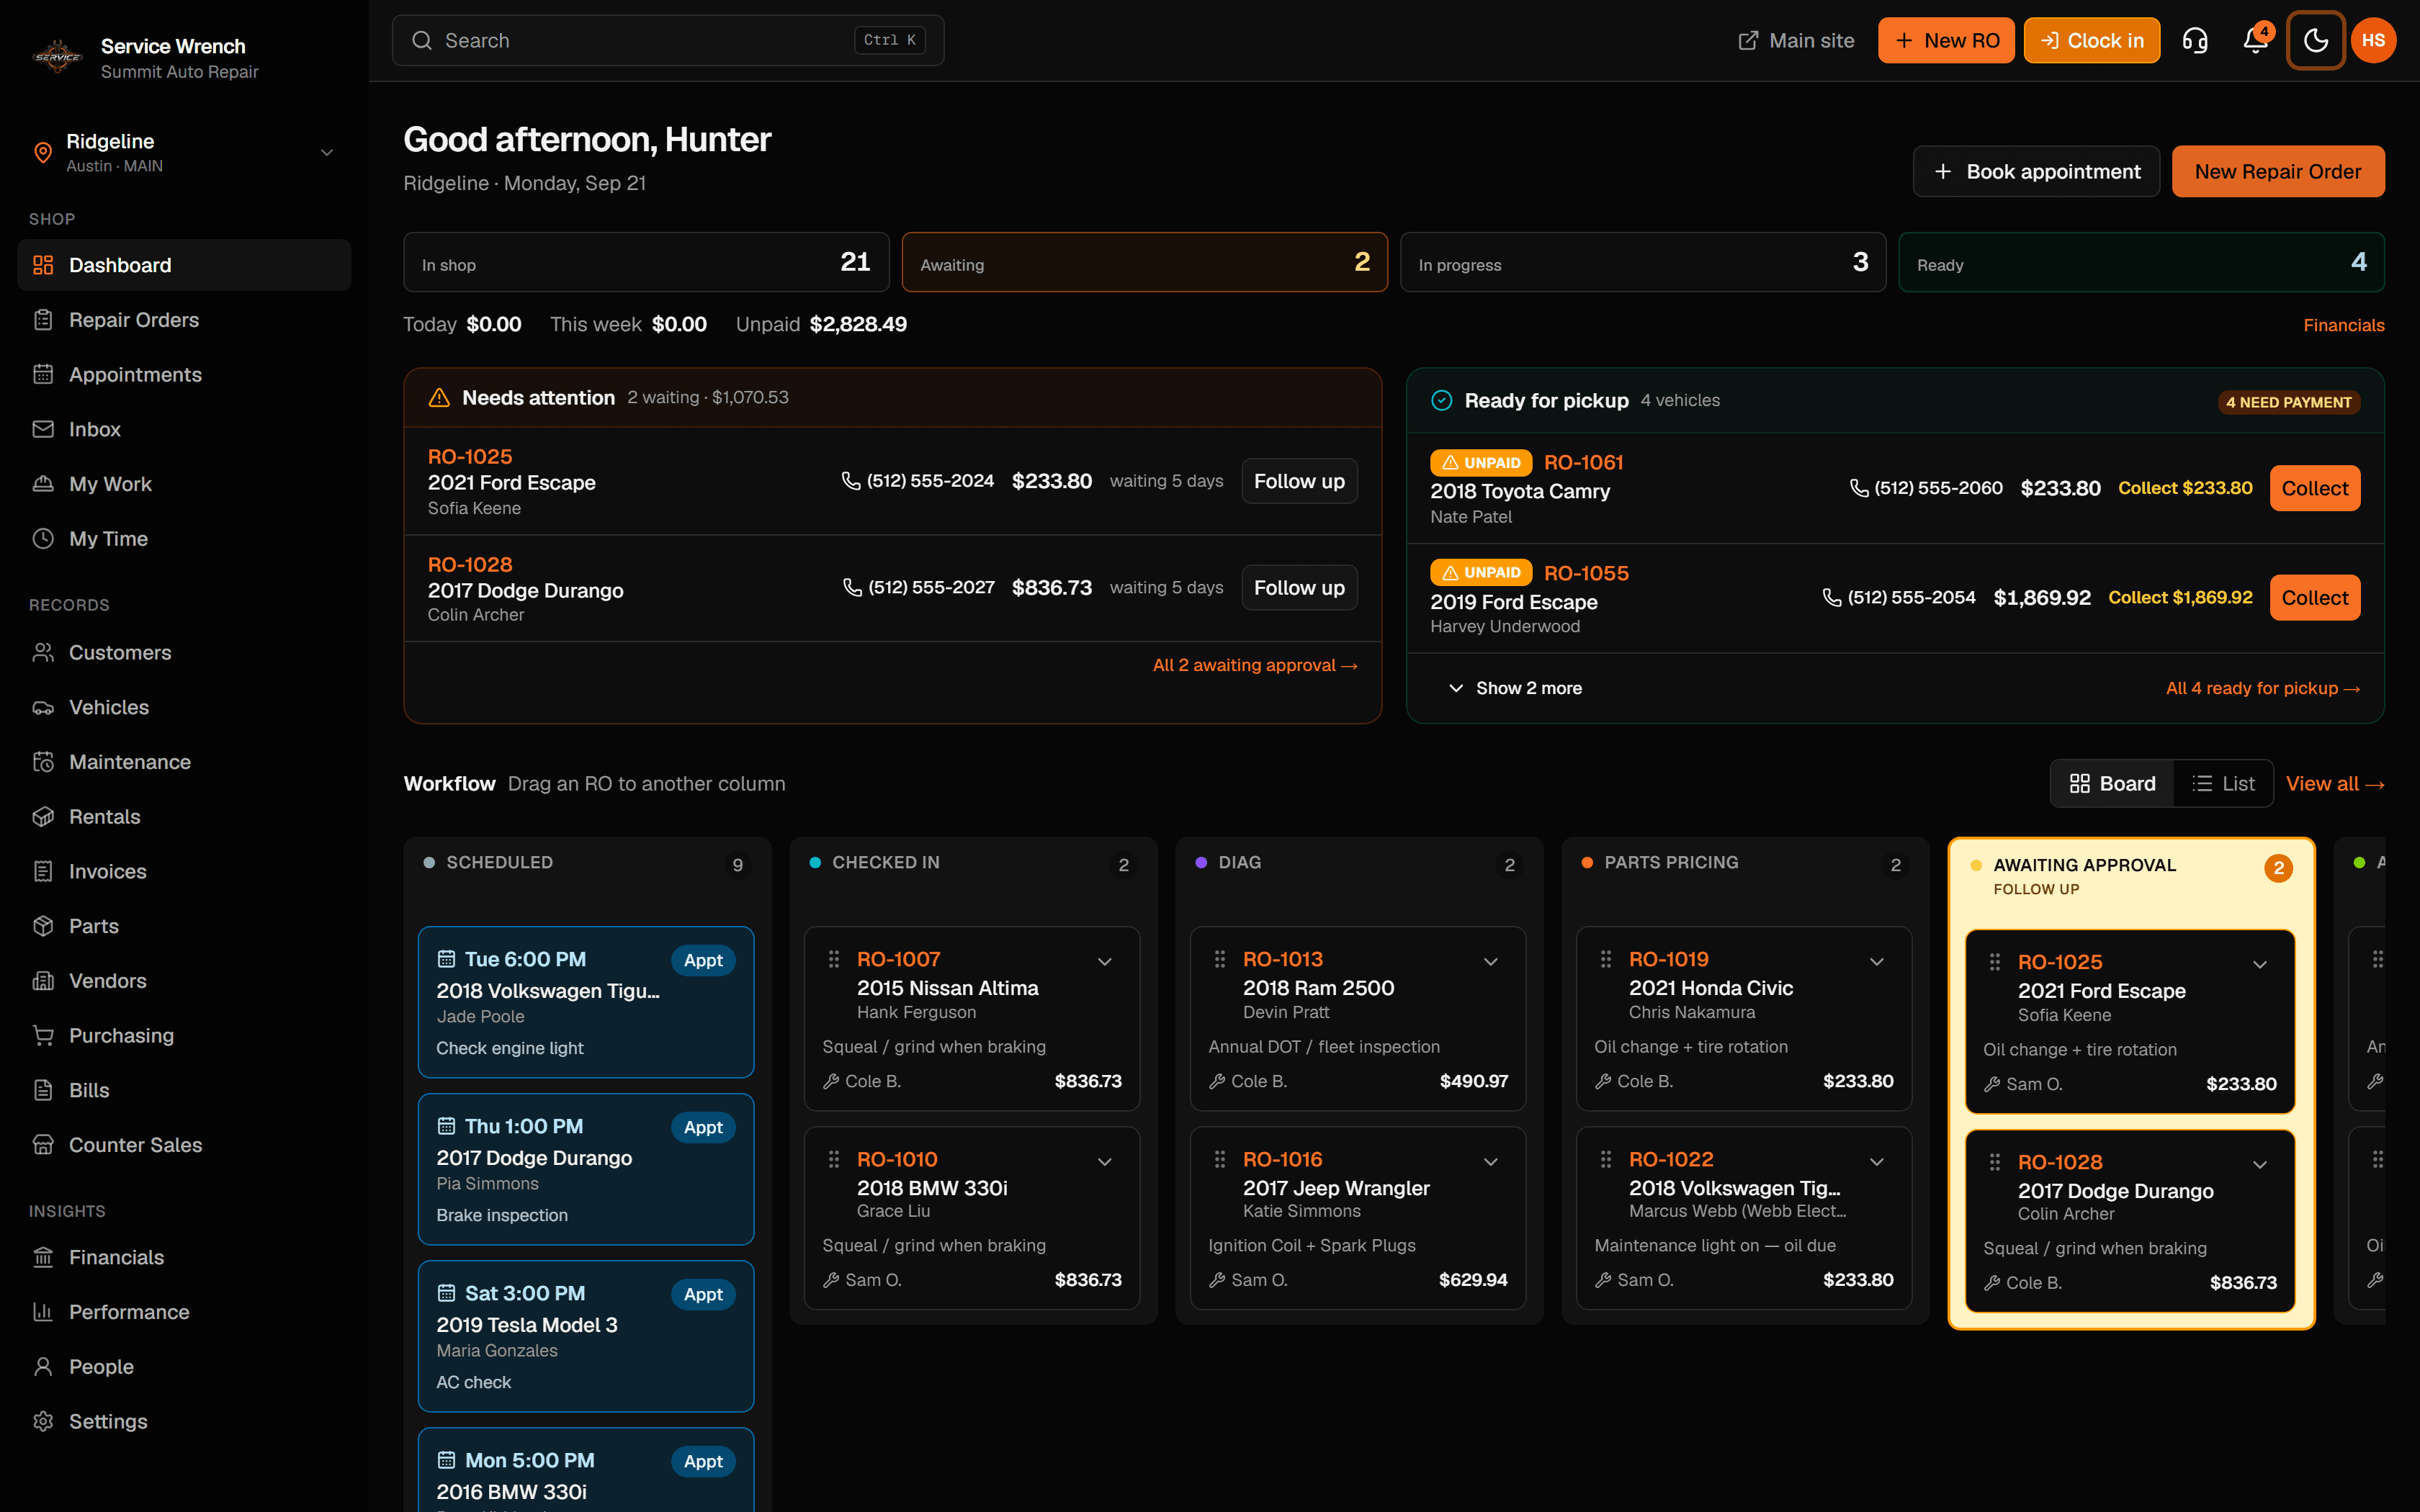Click the Service Wrench logo
The width and height of the screenshot is (2420, 1512).
57,57
